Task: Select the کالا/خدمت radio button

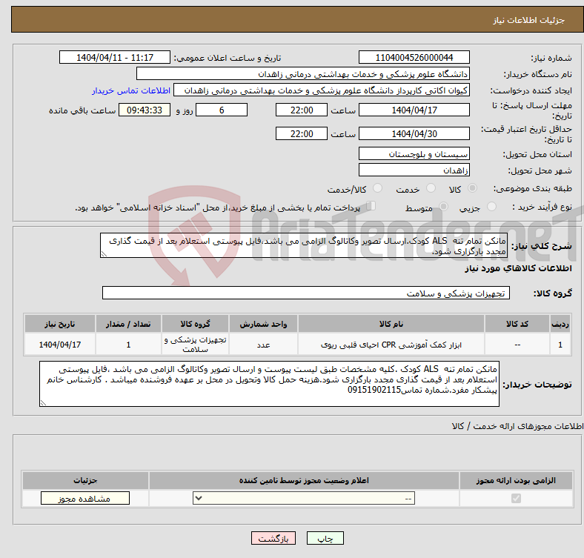Action: coord(378,188)
